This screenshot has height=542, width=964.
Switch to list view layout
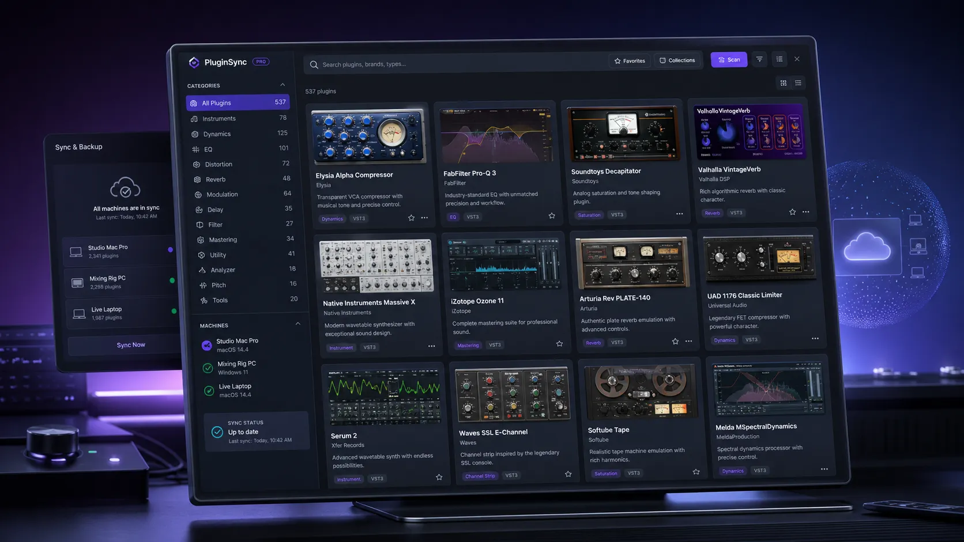[x=799, y=83]
